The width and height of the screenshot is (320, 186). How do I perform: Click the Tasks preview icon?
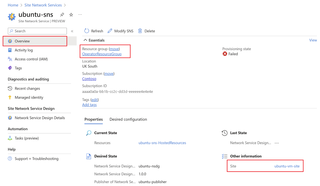pos(10,138)
